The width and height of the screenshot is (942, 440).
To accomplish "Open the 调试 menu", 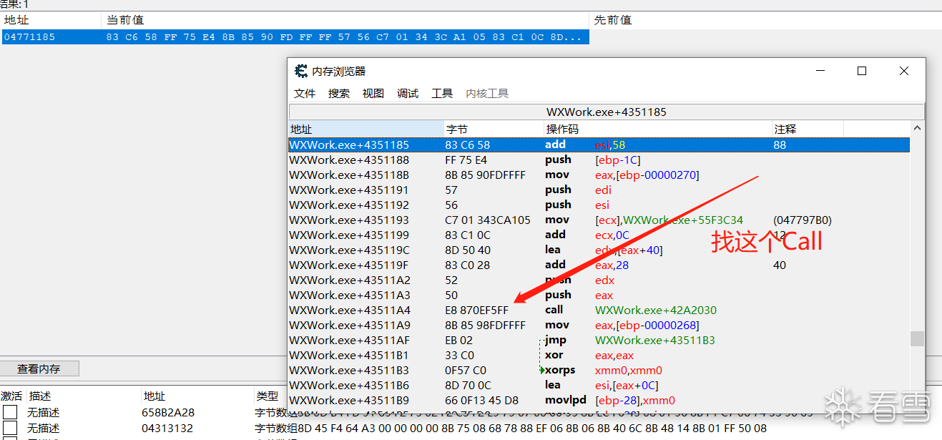I will coord(408,94).
